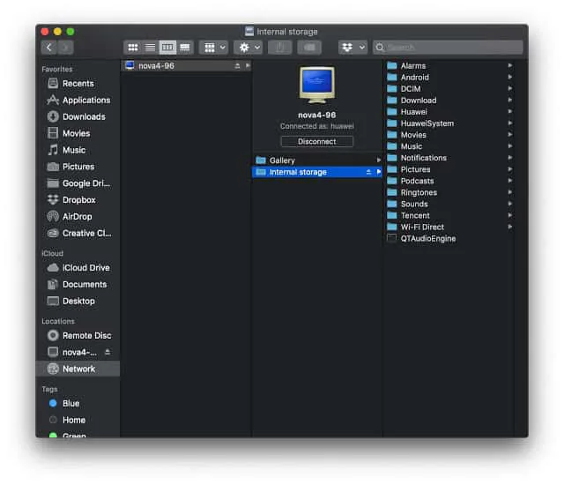Switch to list view in the toolbar
This screenshot has height=485, width=564.
(150, 48)
